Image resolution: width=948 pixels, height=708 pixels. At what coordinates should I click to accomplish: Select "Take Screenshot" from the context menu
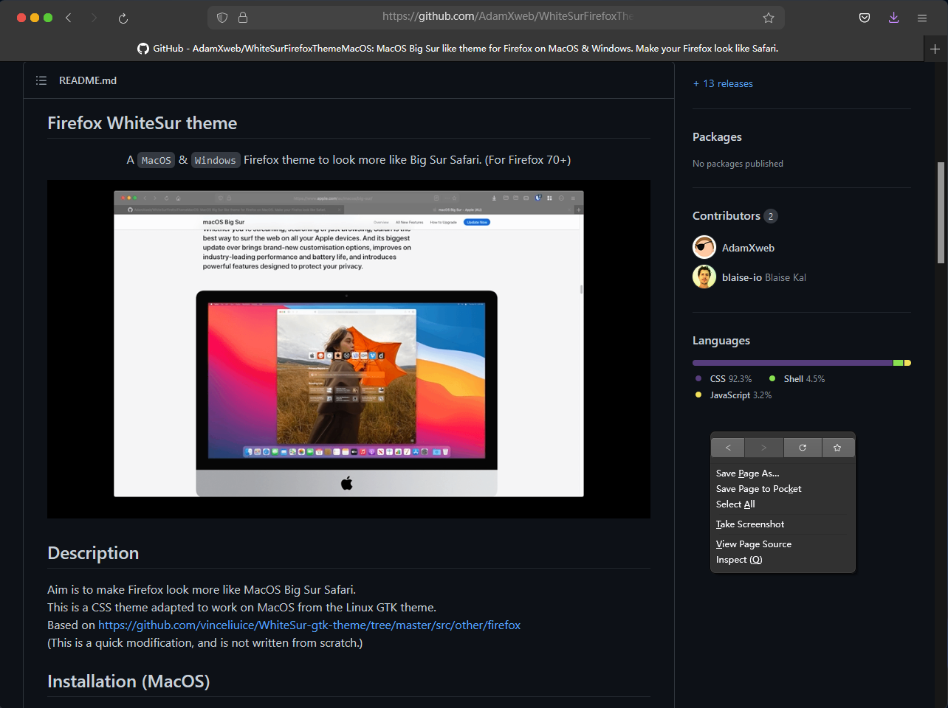tap(750, 524)
